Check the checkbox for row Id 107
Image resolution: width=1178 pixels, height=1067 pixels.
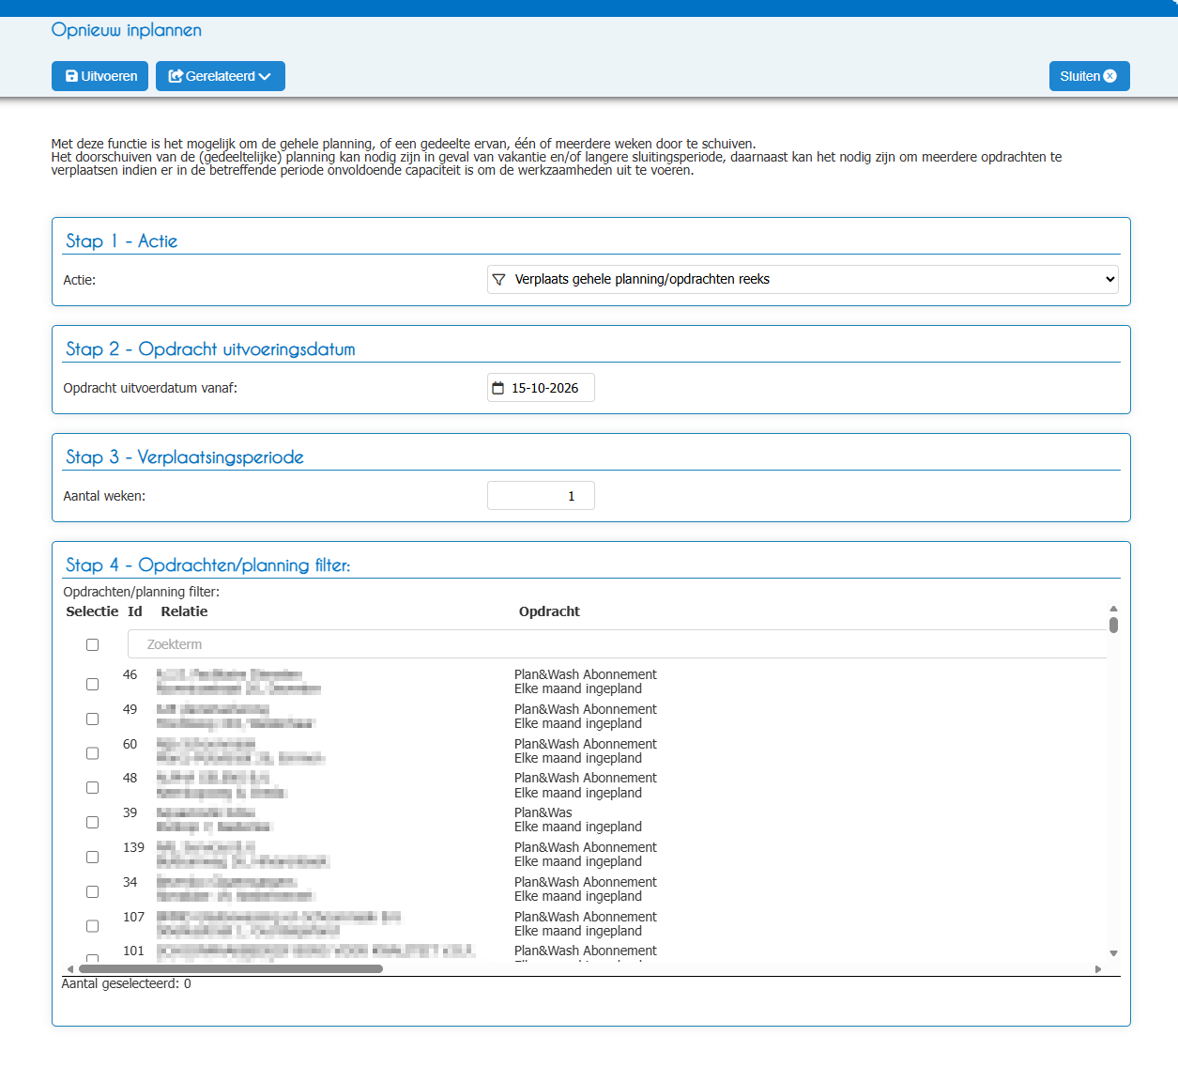[x=92, y=926]
